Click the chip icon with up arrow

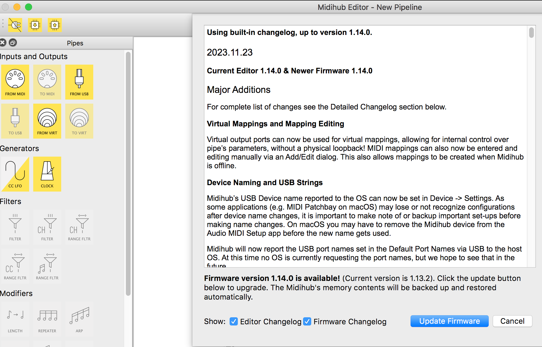pos(55,25)
